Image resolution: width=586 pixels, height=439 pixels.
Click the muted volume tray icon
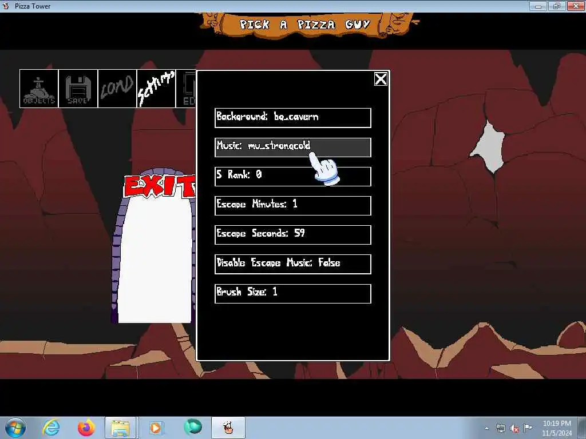click(x=514, y=429)
